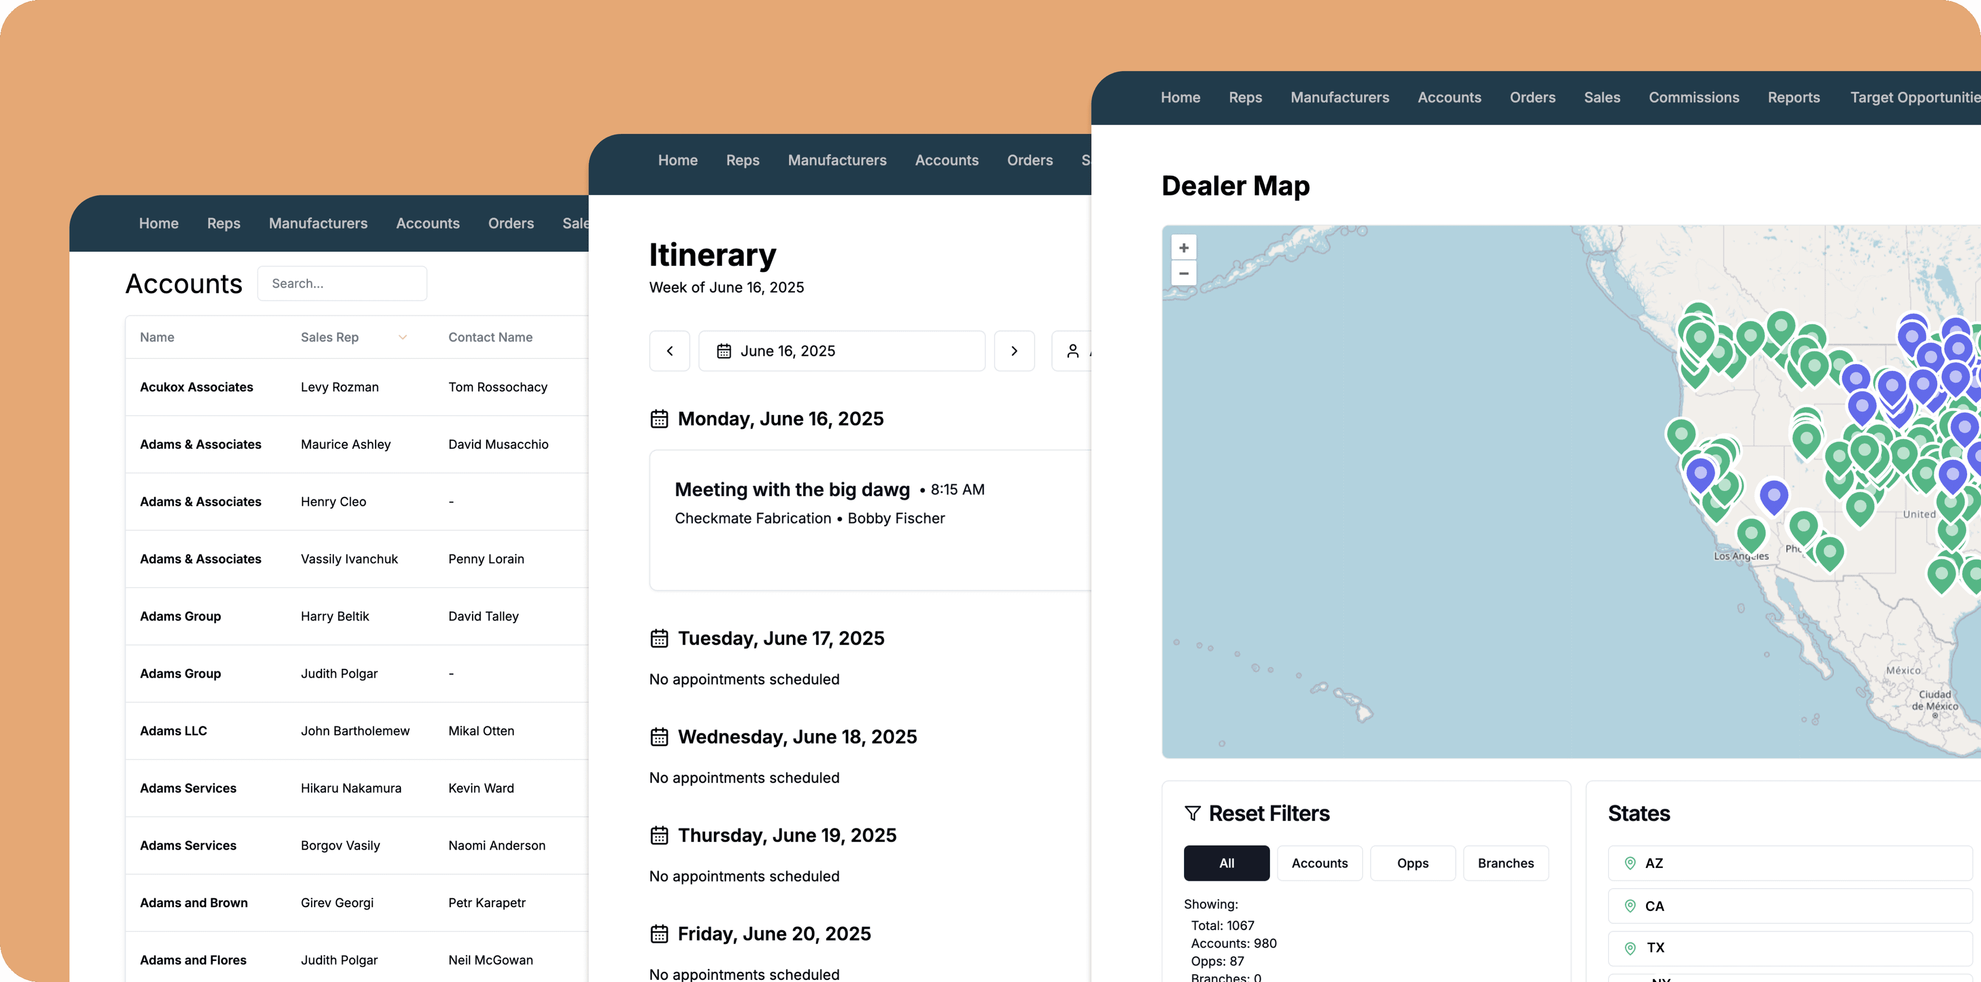Image resolution: width=1981 pixels, height=982 pixels.
Task: Click the green pin above Los Angeles label
Action: (x=1751, y=535)
